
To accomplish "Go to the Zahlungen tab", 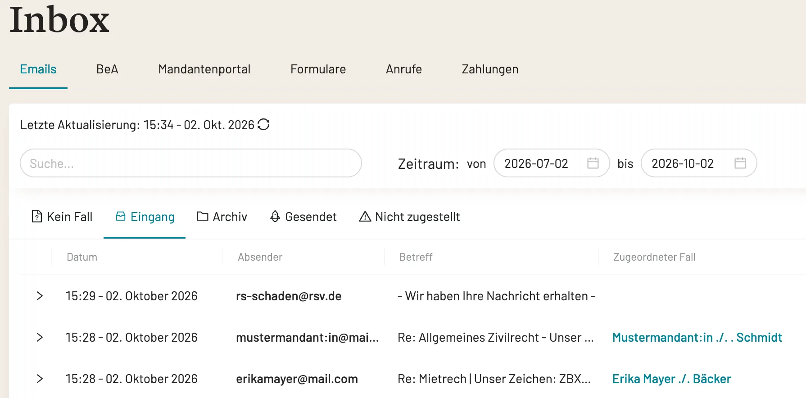I will (x=490, y=69).
